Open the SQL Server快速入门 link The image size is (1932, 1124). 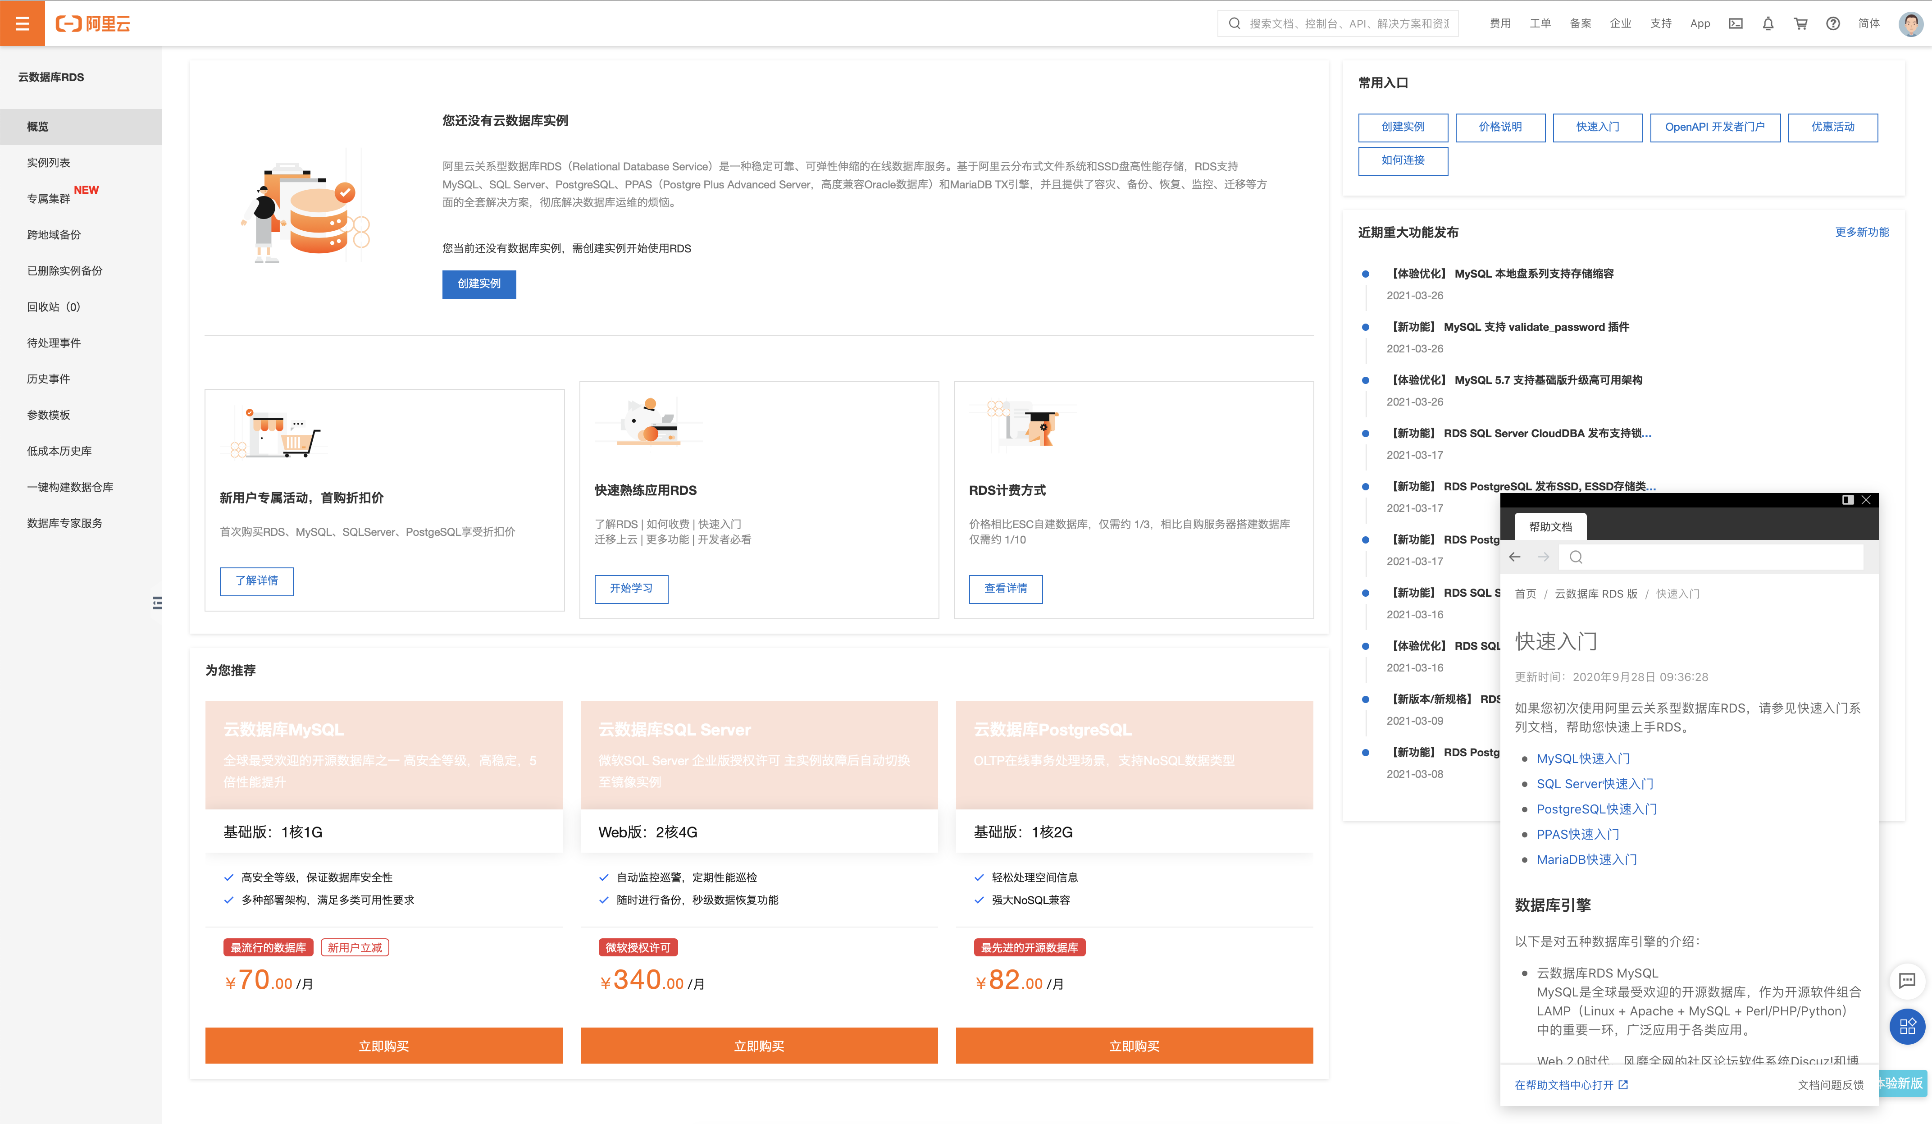click(x=1595, y=784)
